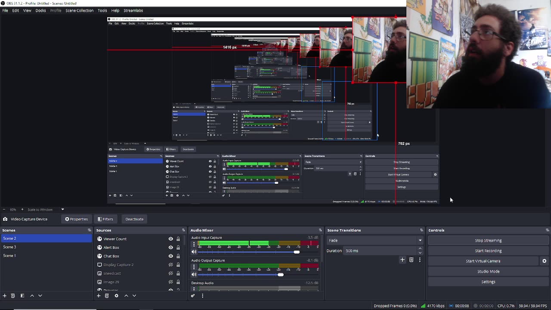Open transition properties three-dot menu
This screenshot has height=310, width=551.
pos(420,260)
